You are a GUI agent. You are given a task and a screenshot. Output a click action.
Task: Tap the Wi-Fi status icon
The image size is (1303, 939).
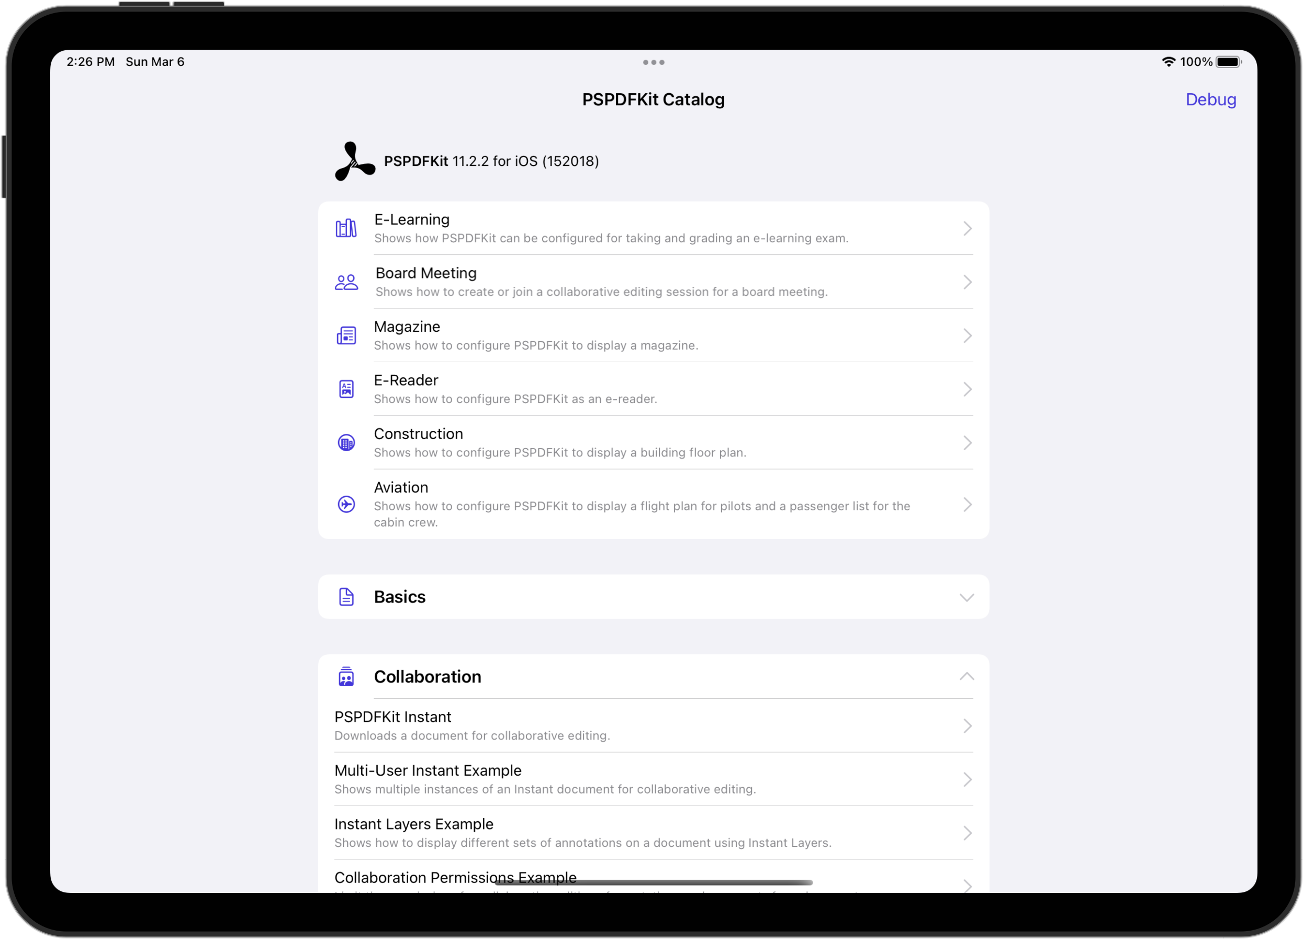(x=1168, y=62)
